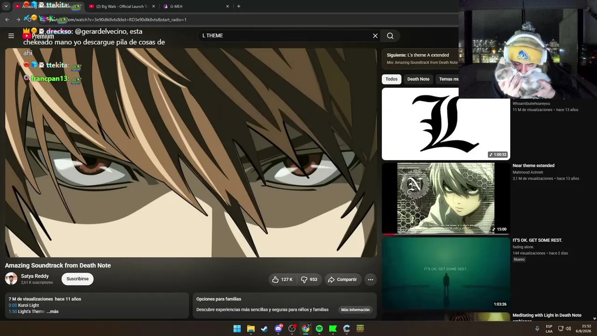
Task: Open the green pixel-art app in taskbar
Action: tap(360, 329)
